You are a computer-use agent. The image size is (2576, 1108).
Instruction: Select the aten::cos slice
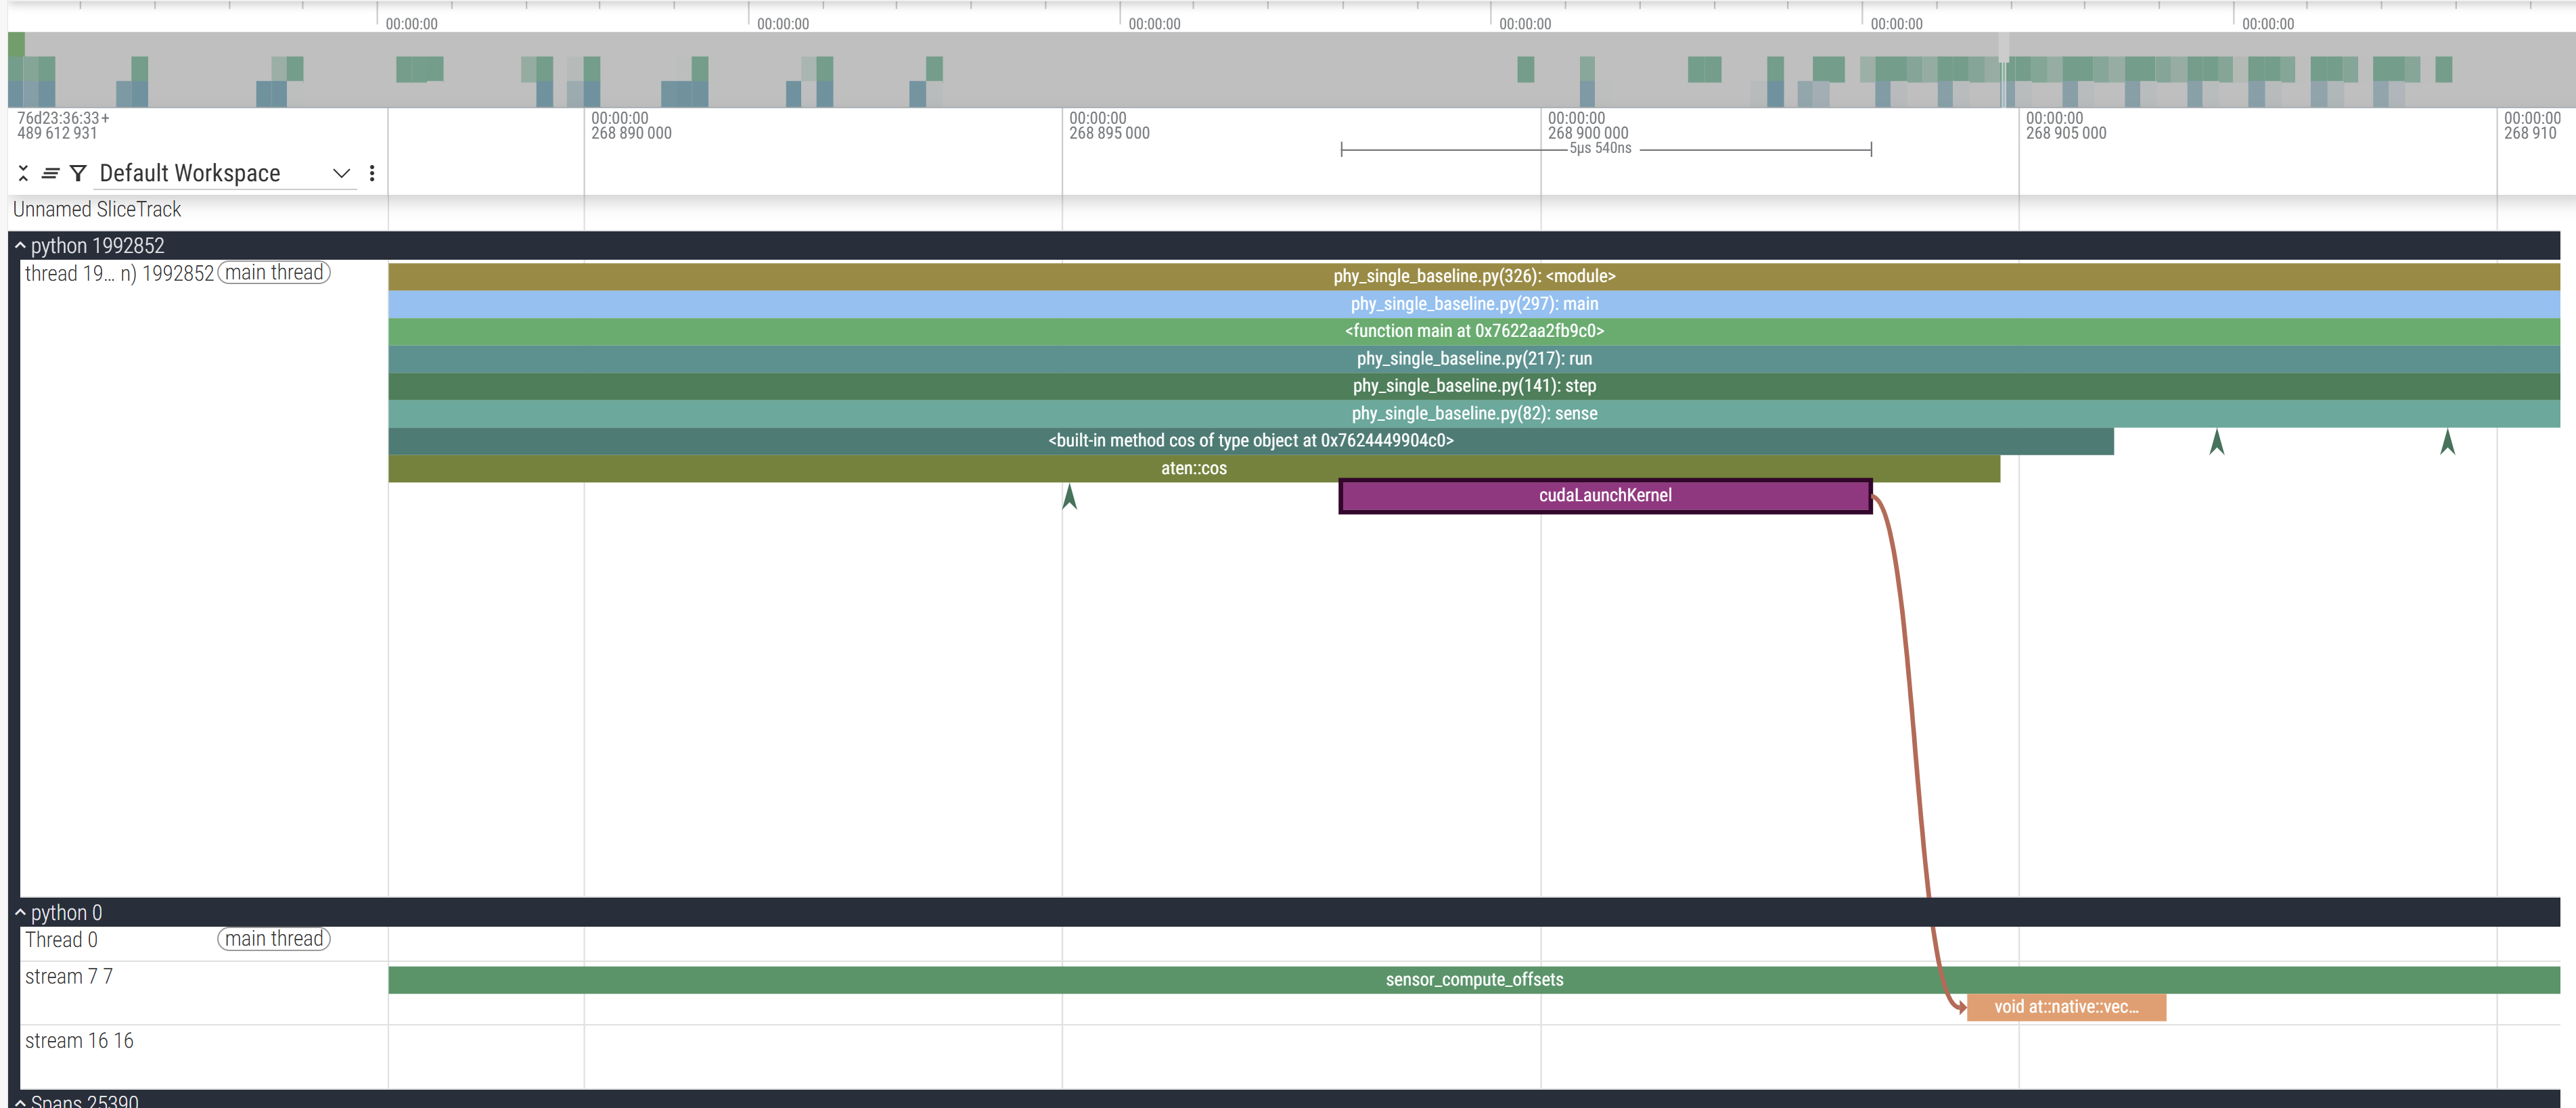coord(1193,469)
